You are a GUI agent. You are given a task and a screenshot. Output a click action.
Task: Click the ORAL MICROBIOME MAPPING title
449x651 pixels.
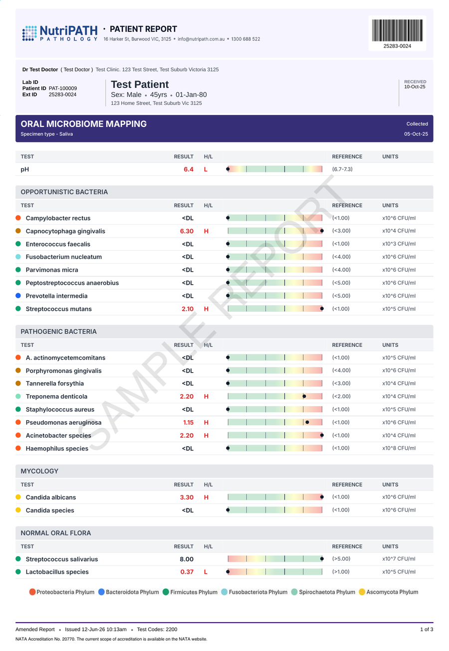84,124
